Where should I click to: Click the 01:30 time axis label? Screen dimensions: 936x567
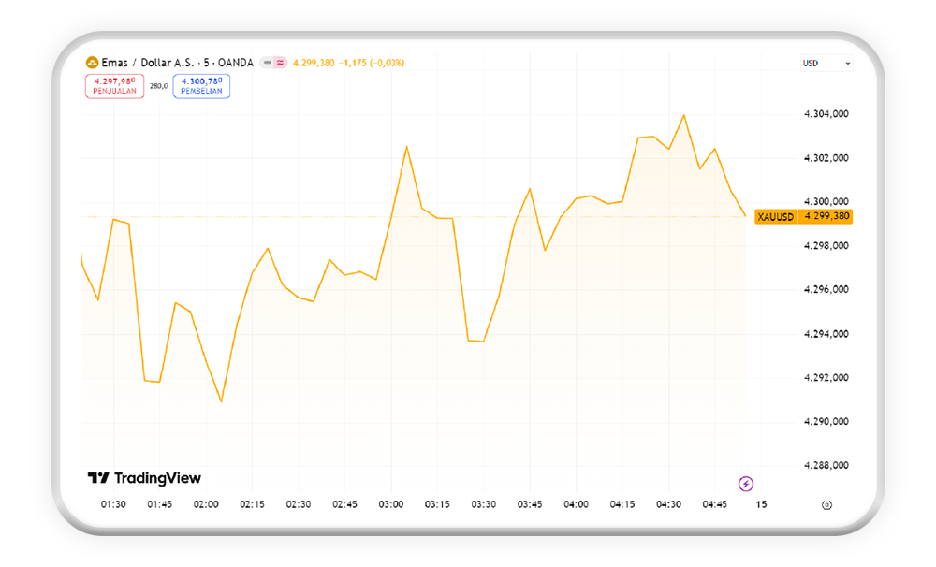(x=113, y=504)
